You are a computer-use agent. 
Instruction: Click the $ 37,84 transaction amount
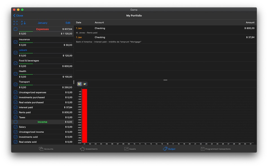[x=250, y=37]
